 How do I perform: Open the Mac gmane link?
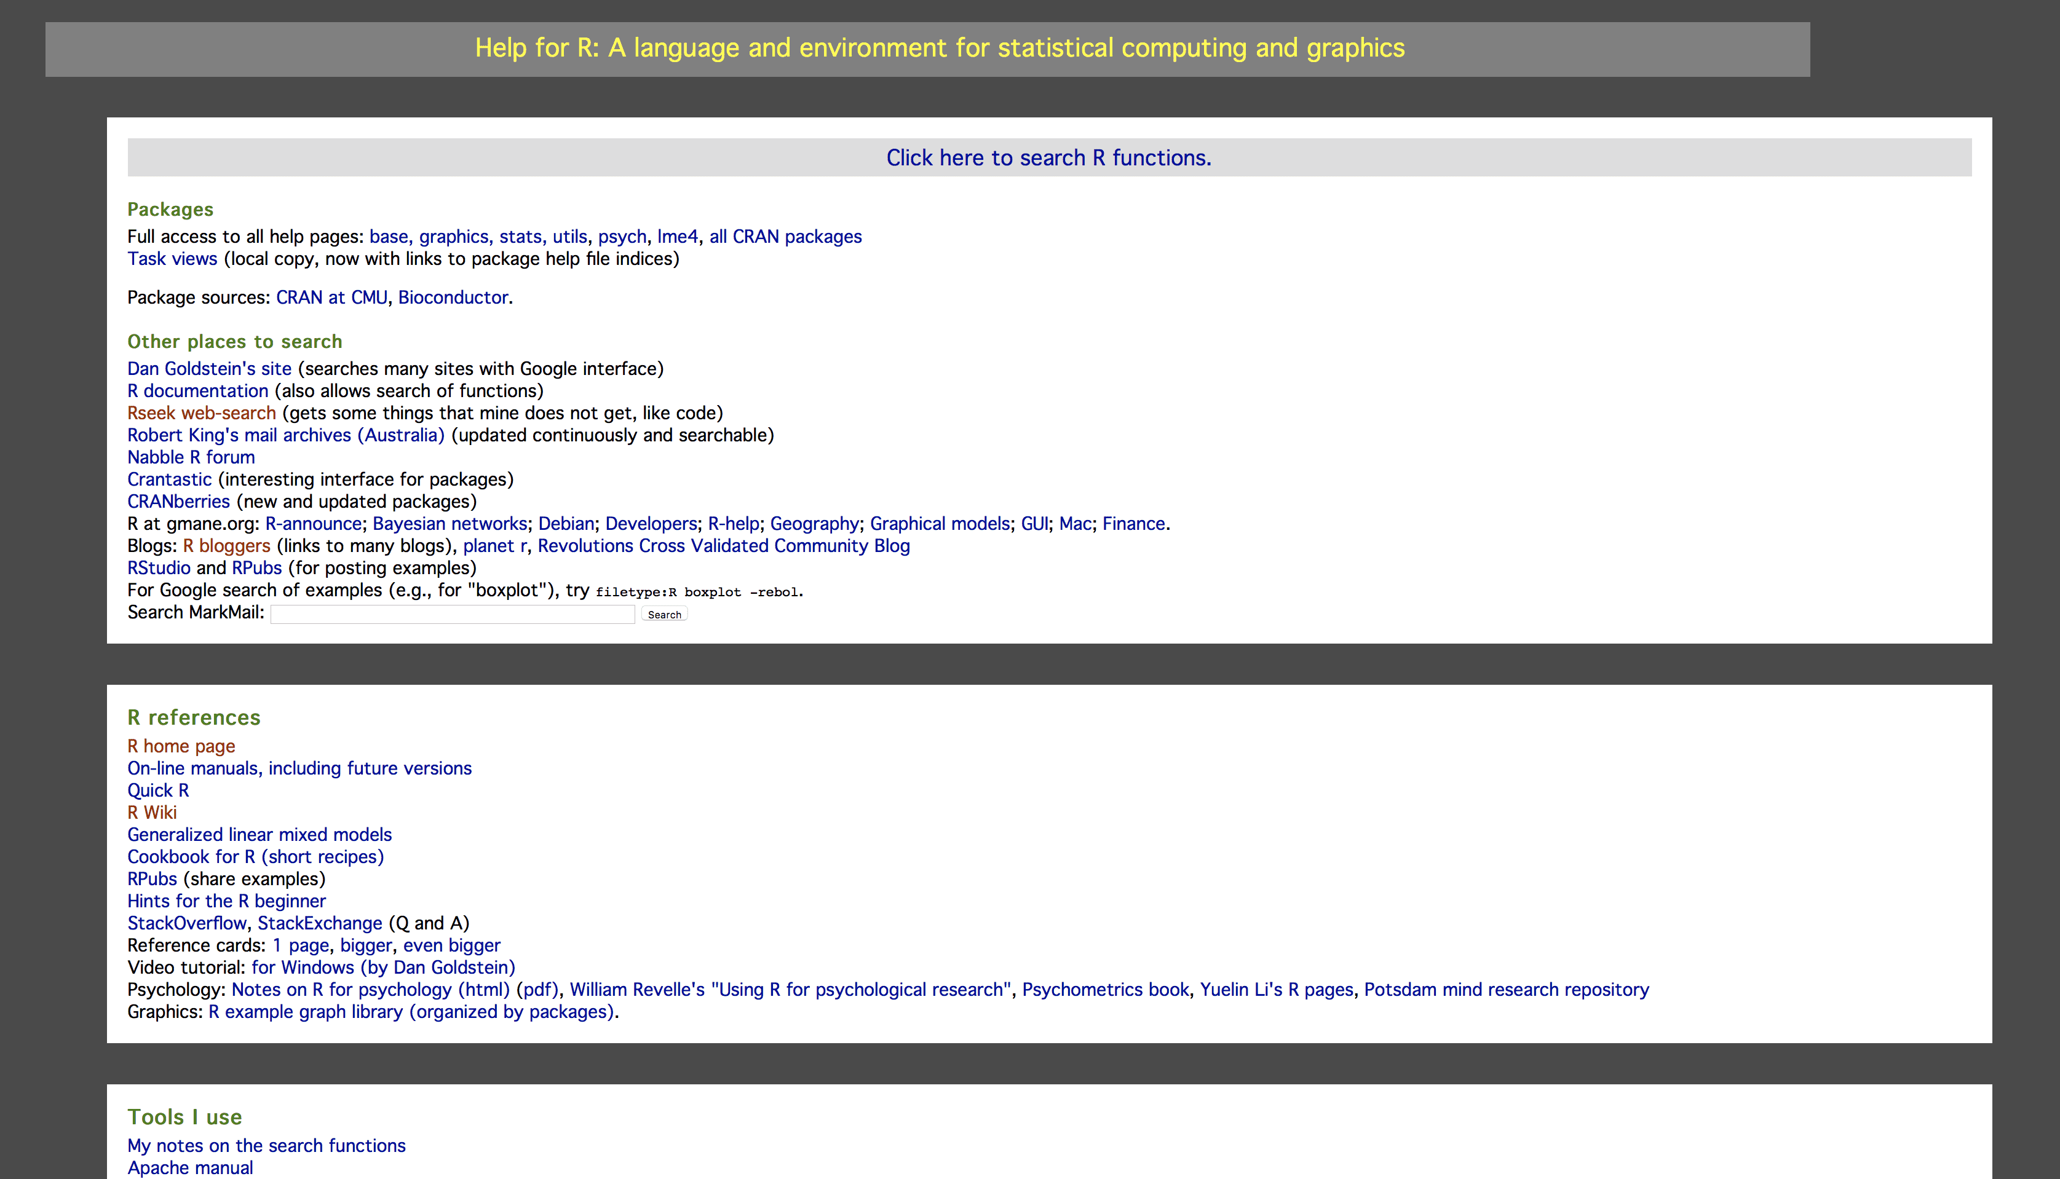coord(1075,523)
